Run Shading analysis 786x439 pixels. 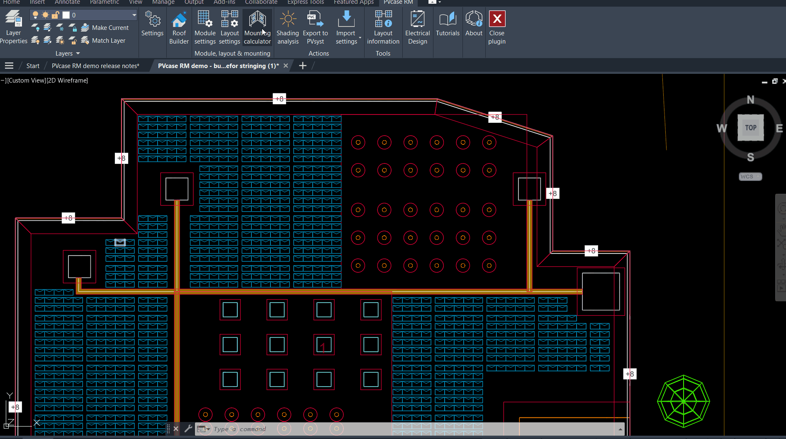[x=287, y=28]
